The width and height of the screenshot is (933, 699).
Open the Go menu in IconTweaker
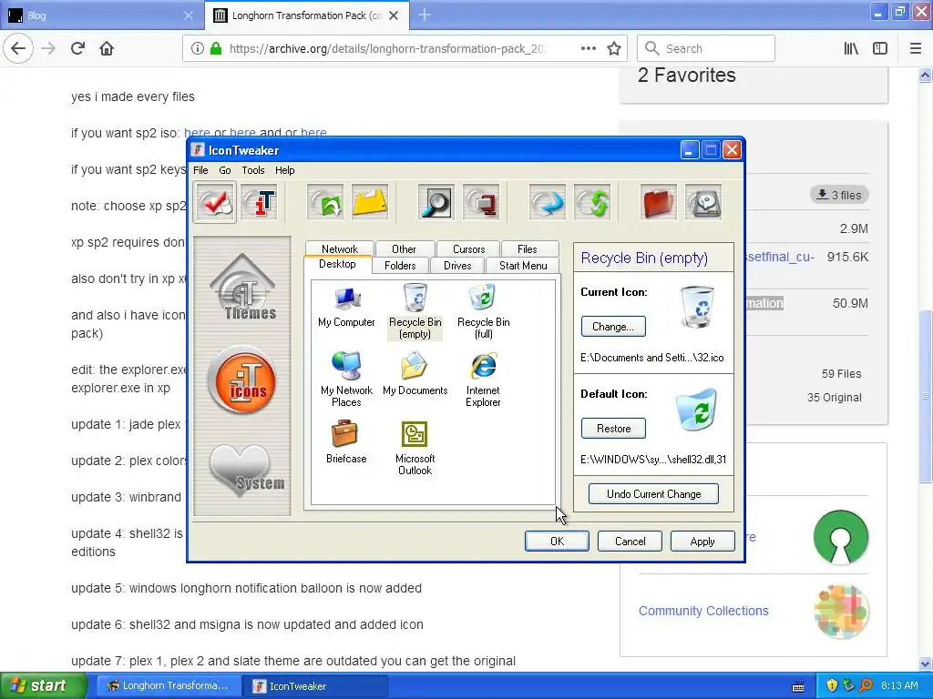225,170
